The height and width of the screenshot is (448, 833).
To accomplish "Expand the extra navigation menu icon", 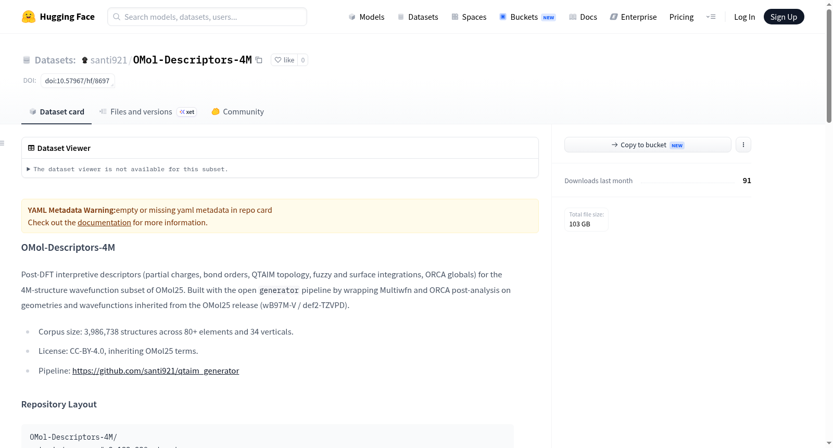I will pyautogui.click(x=711, y=17).
